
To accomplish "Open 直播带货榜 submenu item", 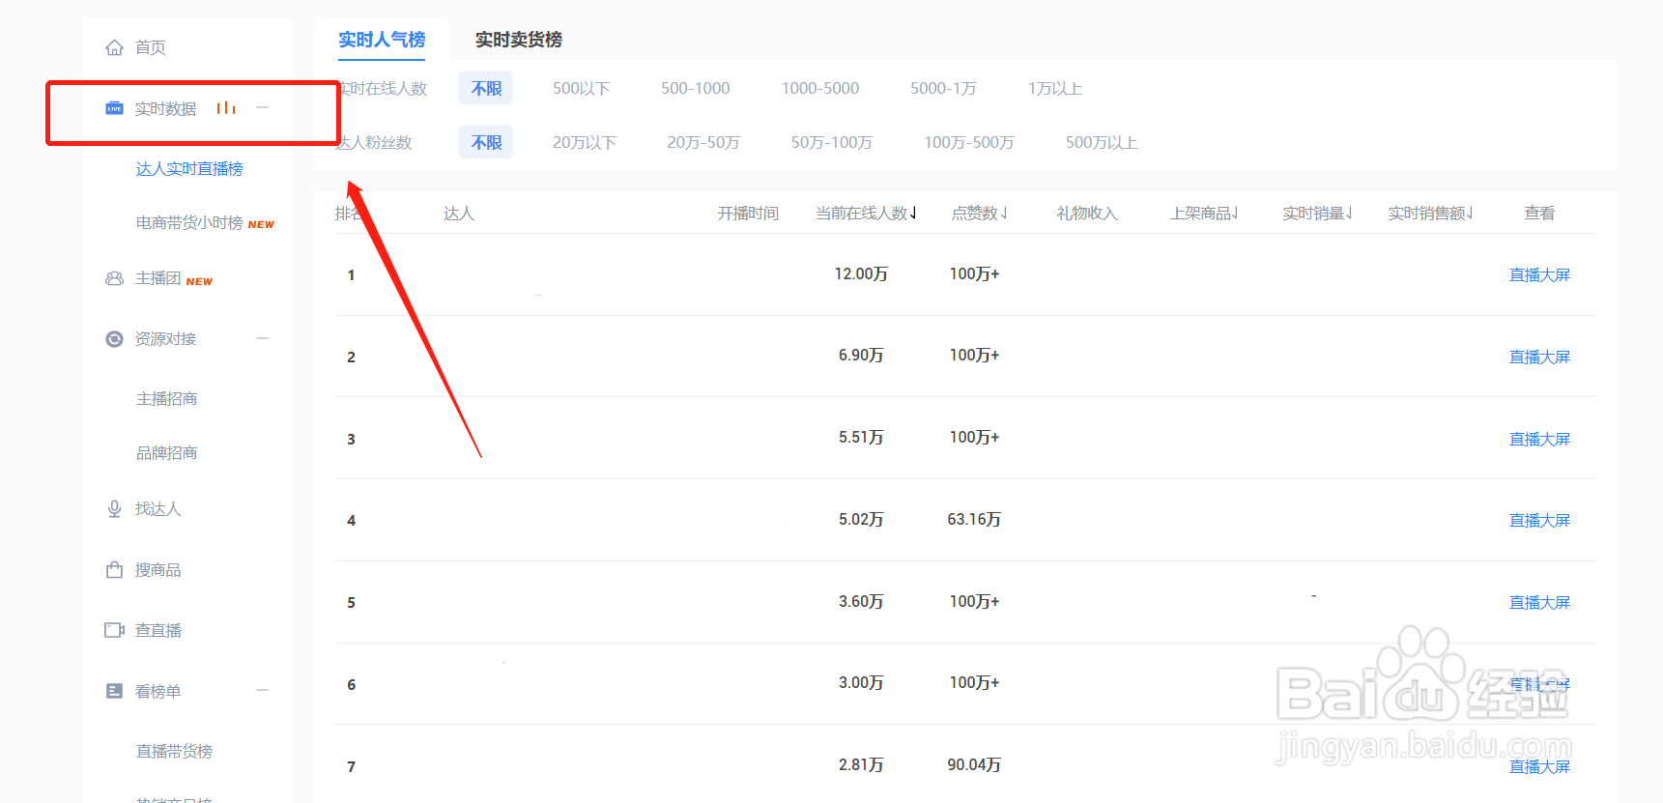I will pos(174,752).
